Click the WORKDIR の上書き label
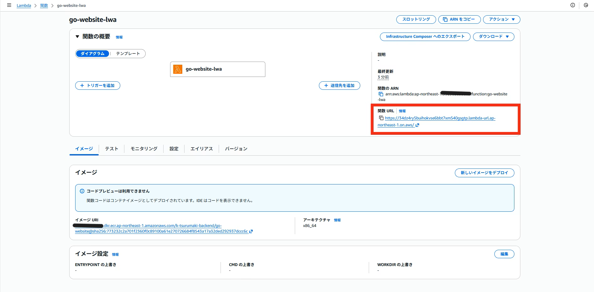Viewport: 594px width, 292px height. click(395, 265)
